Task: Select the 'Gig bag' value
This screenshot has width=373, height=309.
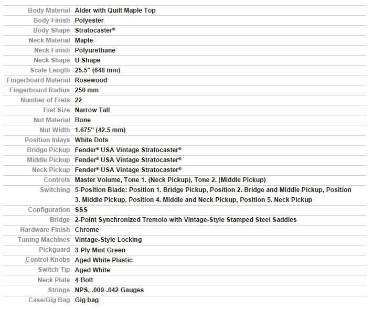Action: pos(87,301)
